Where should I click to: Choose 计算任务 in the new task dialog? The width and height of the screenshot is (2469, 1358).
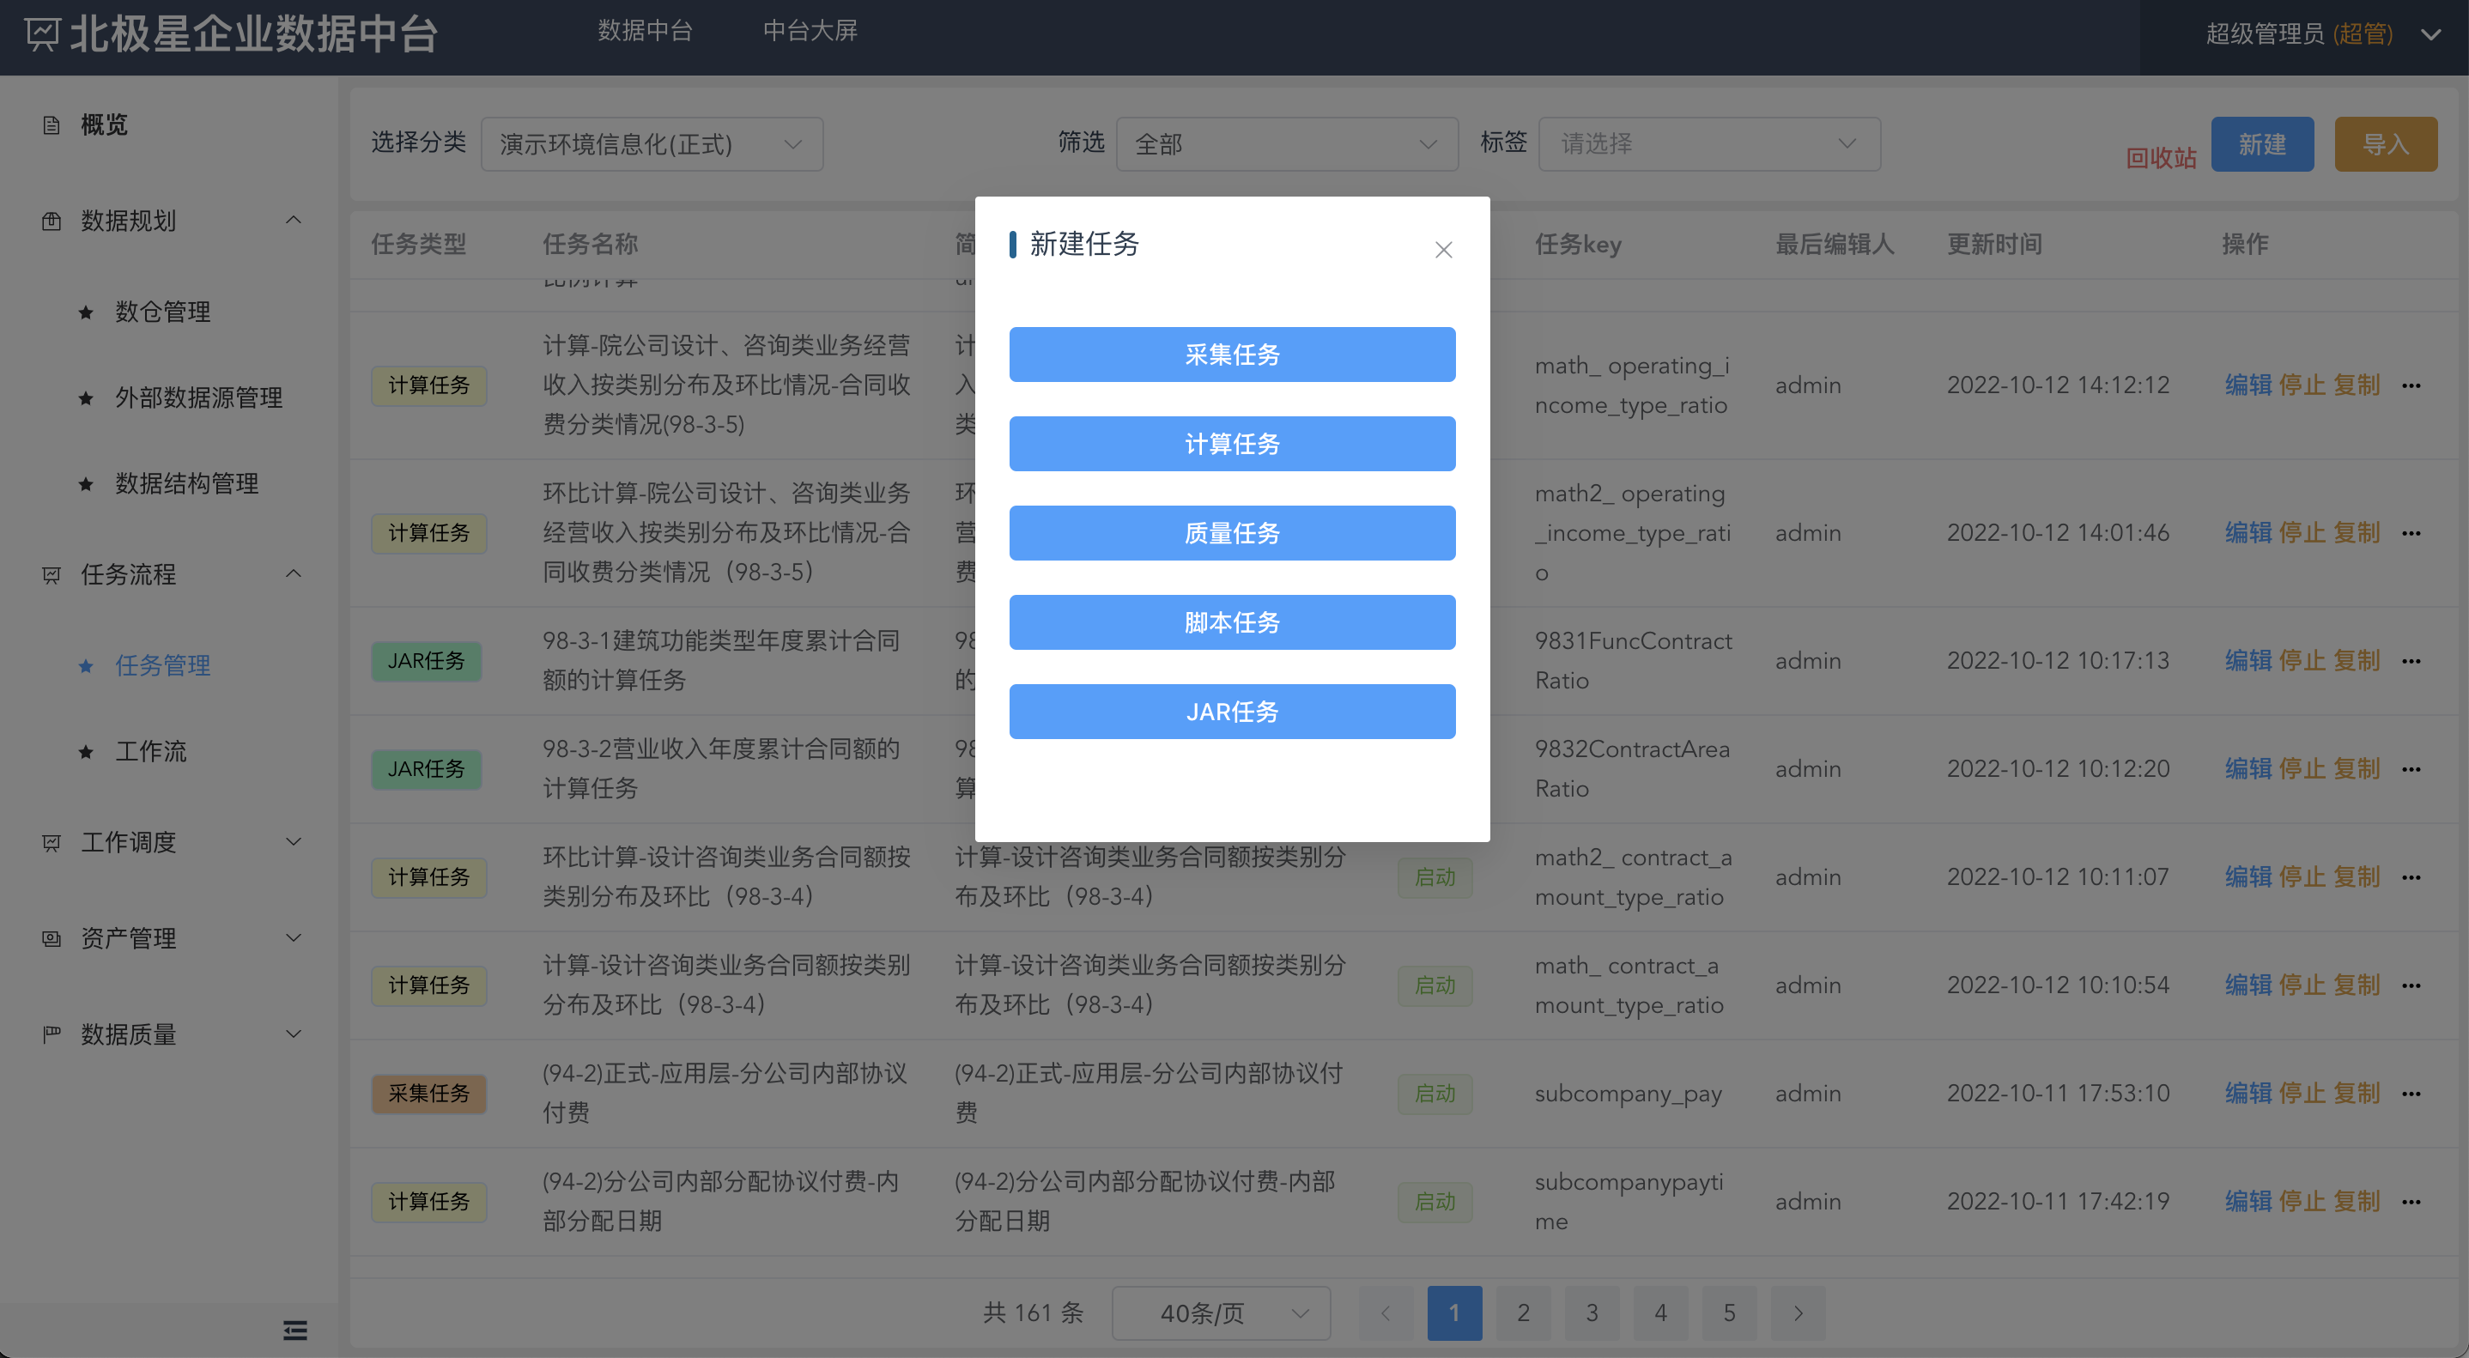tap(1232, 444)
